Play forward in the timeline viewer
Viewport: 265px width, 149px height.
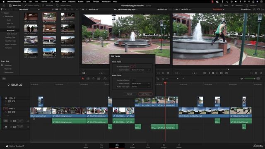(x=217, y=73)
